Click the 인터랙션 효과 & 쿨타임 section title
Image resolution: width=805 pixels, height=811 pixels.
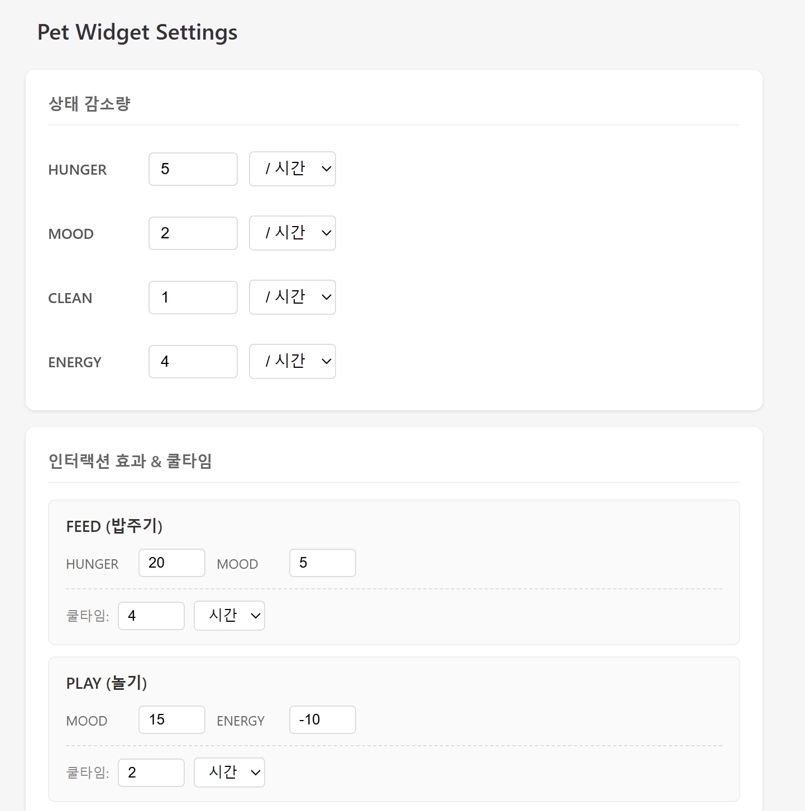point(130,461)
